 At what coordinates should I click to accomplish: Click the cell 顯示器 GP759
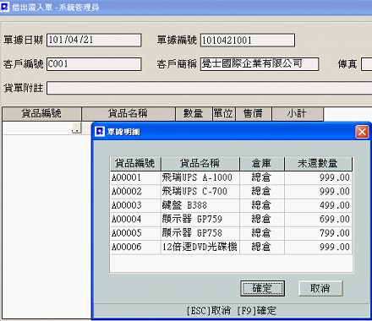coord(200,220)
